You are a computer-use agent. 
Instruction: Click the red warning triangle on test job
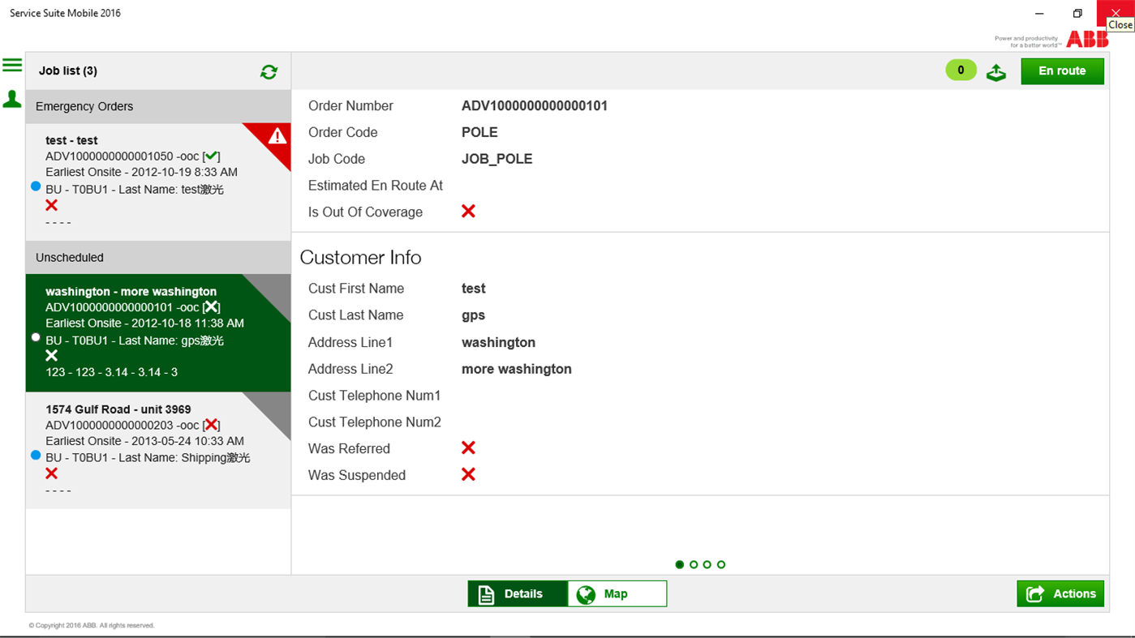[277, 136]
